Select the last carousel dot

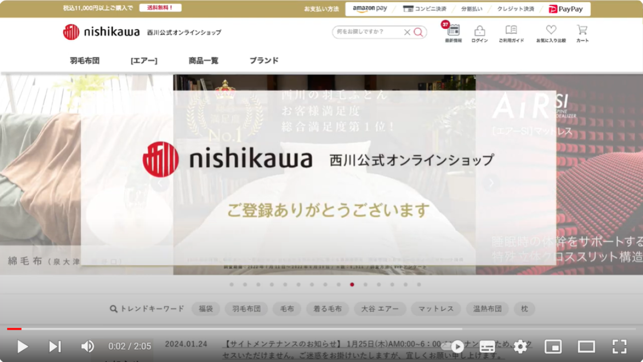click(419, 285)
